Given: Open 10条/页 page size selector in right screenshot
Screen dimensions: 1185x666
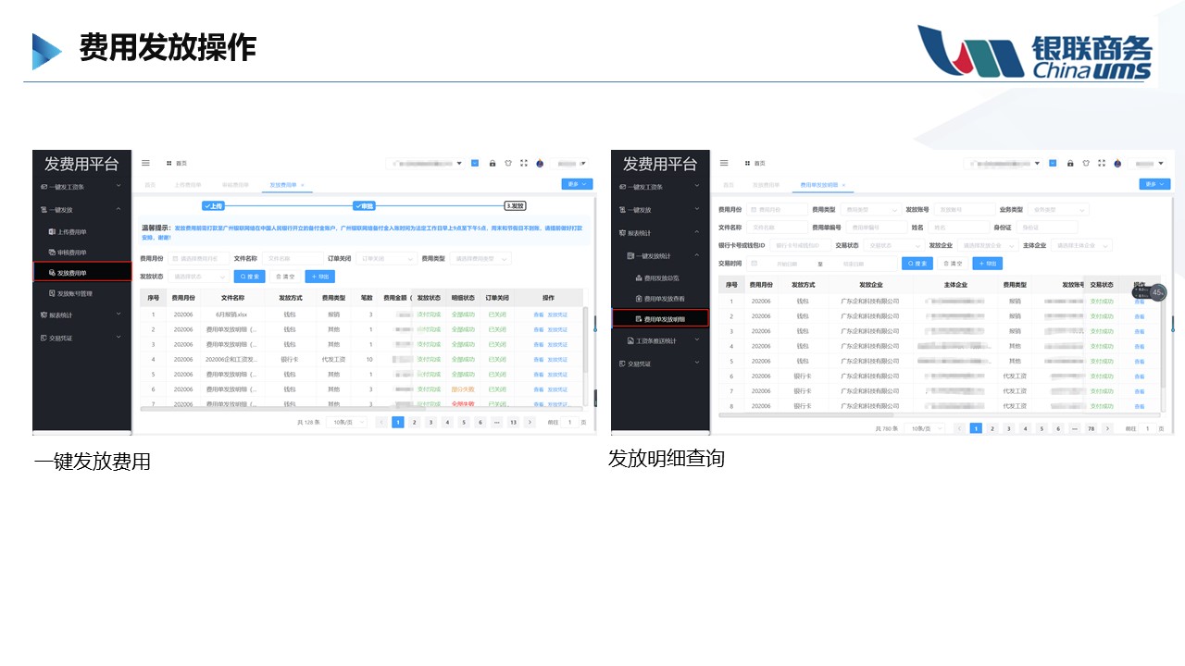Looking at the screenshot, I should tap(924, 428).
